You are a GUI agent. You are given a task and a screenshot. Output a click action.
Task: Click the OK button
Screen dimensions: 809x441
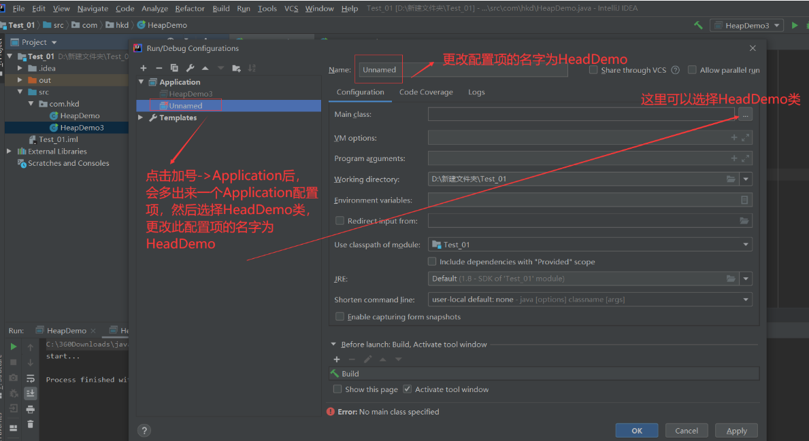tap(637, 430)
